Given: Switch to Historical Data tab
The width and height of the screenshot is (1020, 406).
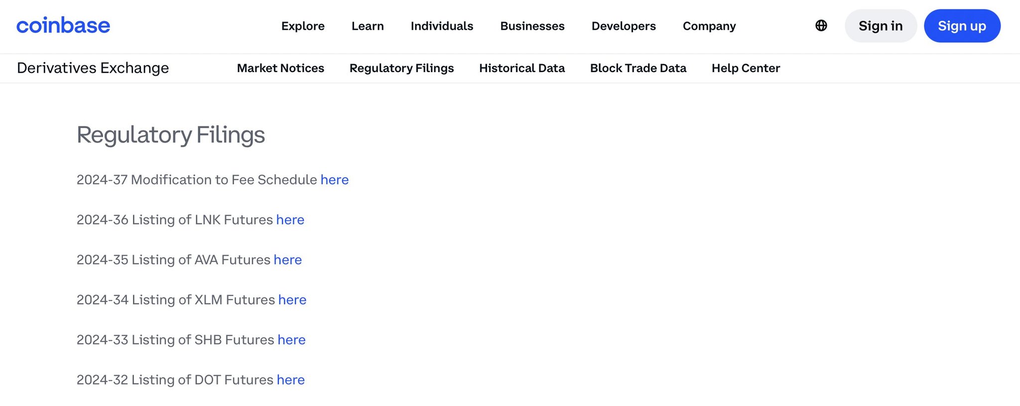Looking at the screenshot, I should tap(522, 68).
